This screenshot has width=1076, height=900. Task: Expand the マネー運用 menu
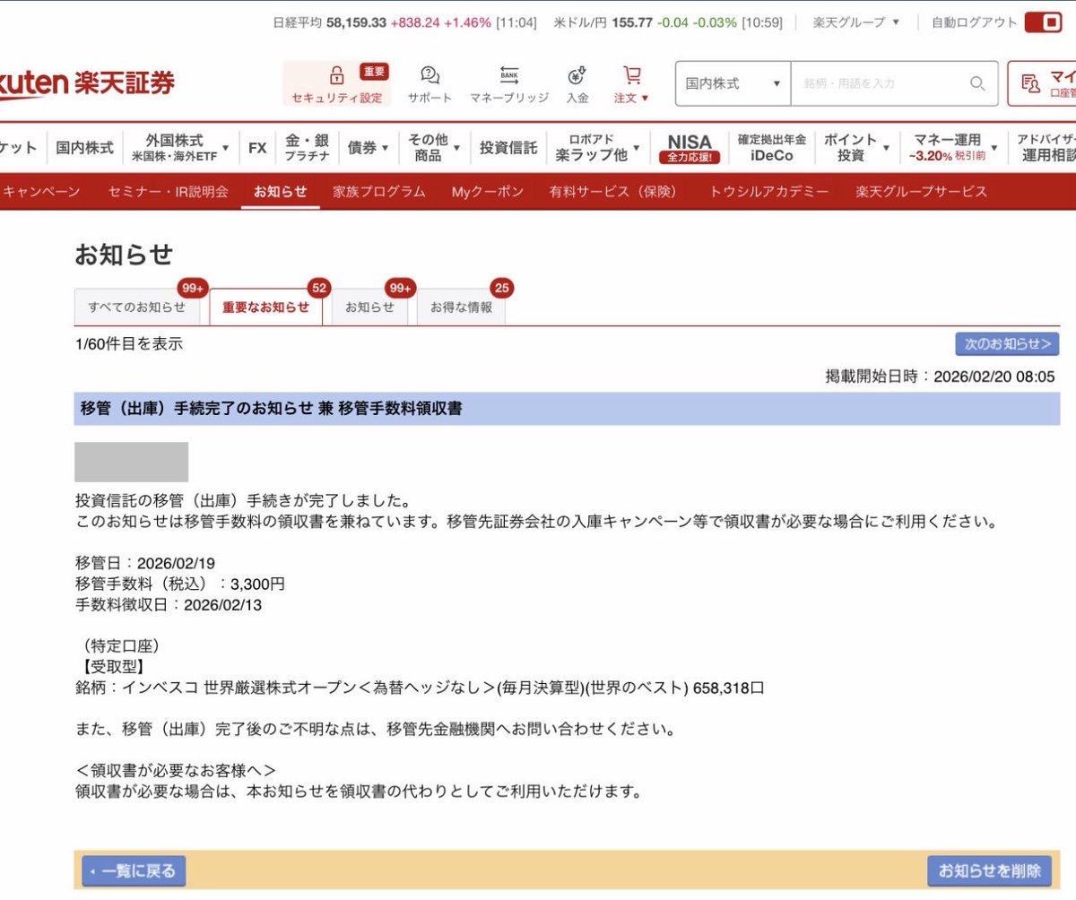[x=953, y=148]
